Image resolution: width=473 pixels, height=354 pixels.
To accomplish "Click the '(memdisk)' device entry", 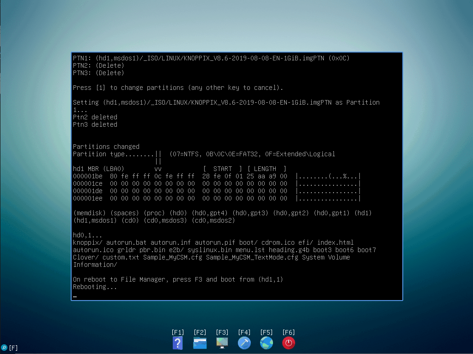I will point(90,213).
